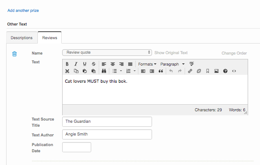Select the Reviews tab
The height and width of the screenshot is (165, 260).
(x=50, y=38)
